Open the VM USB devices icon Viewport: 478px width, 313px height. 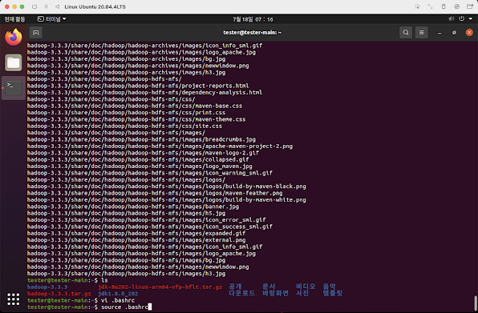tap(444, 6)
